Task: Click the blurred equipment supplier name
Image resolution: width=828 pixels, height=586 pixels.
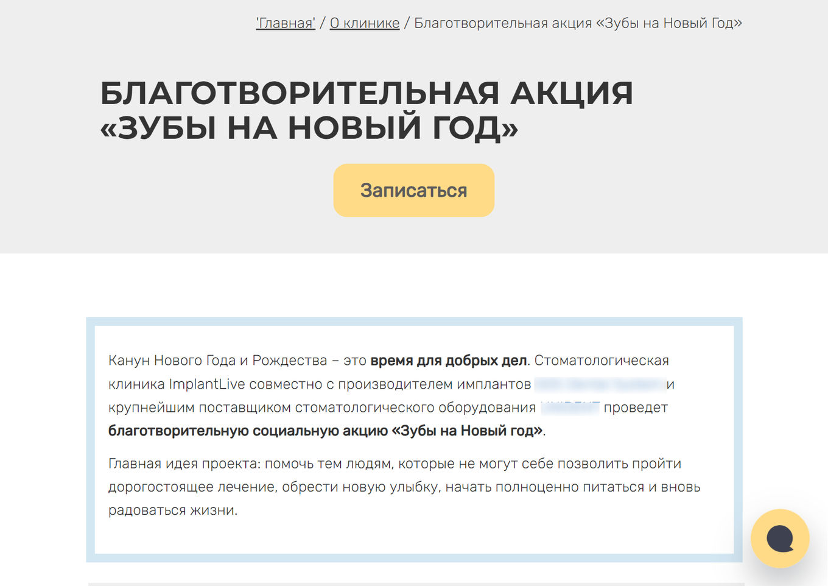Action: pos(569,407)
